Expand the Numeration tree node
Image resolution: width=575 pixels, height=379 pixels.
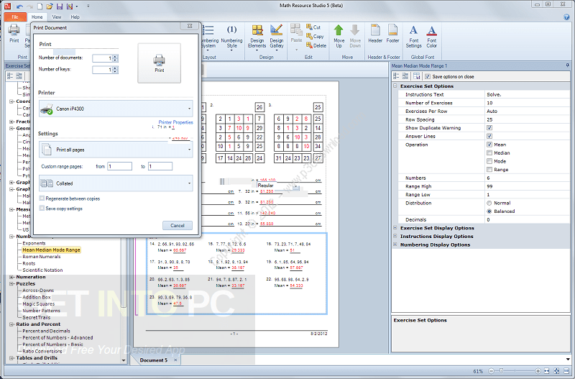pyautogui.click(x=11, y=277)
